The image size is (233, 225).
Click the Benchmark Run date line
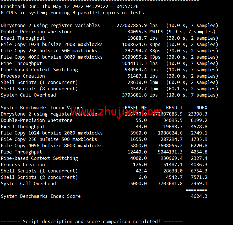(x=69, y=6)
